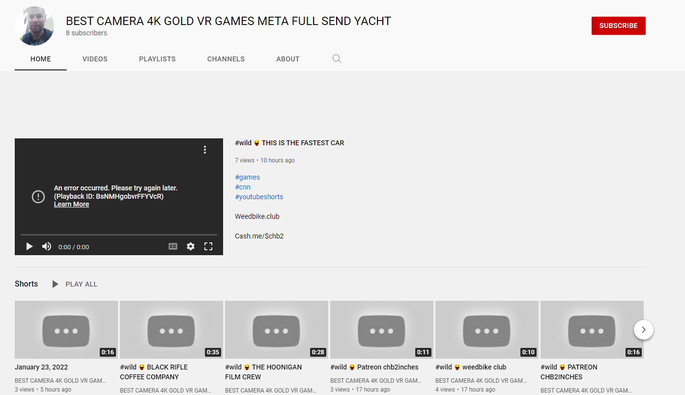Open the 0:11 duration short thumbnail
Image resolution: width=685 pixels, height=395 pixels.
[382, 330]
